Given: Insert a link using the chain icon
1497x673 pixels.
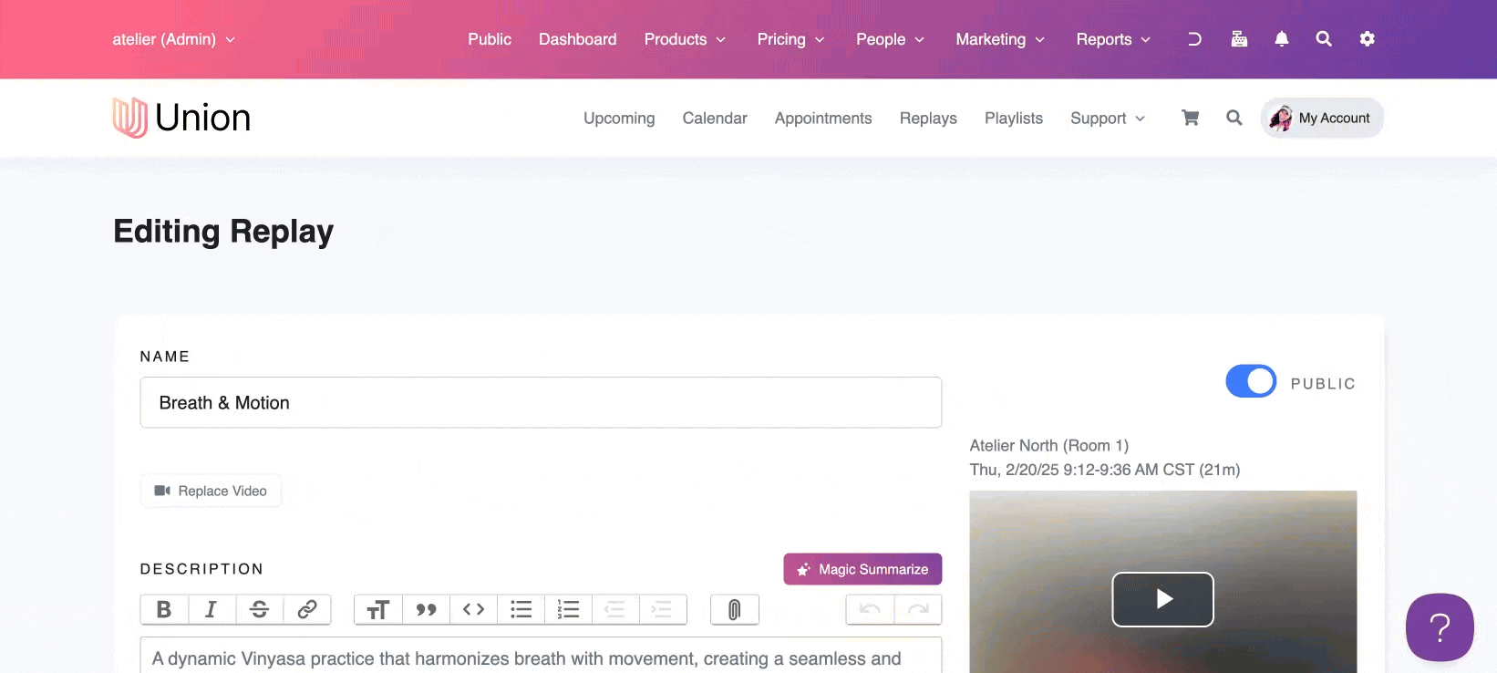Looking at the screenshot, I should pyautogui.click(x=307, y=609).
